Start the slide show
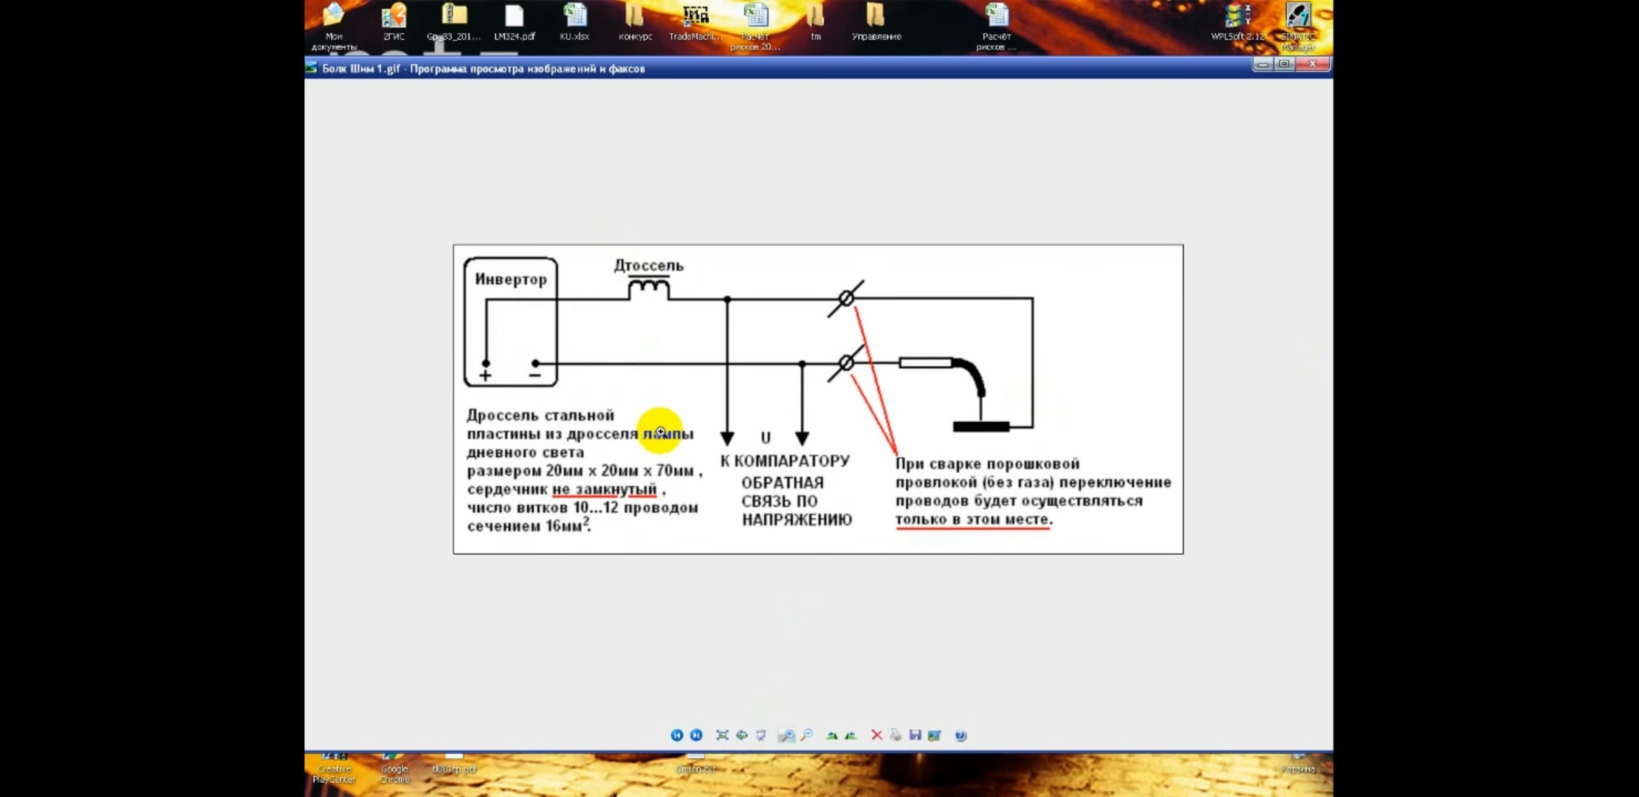This screenshot has height=797, width=1639. (x=760, y=735)
